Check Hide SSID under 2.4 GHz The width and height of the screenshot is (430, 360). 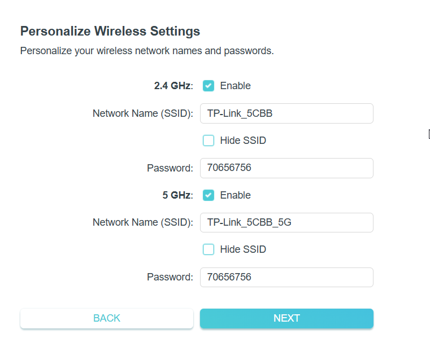pyautogui.click(x=209, y=141)
